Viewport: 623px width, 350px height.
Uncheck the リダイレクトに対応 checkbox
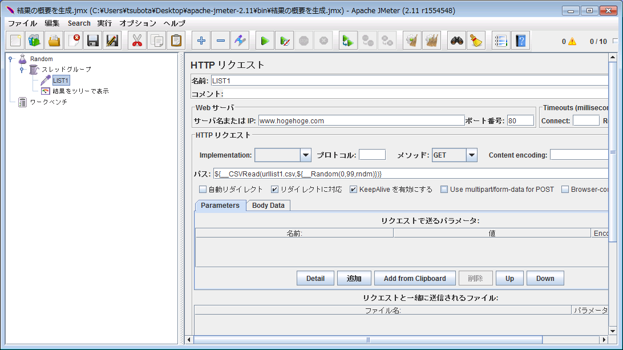click(x=274, y=190)
